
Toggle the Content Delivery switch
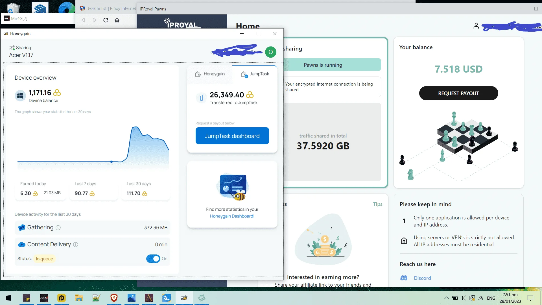153,259
